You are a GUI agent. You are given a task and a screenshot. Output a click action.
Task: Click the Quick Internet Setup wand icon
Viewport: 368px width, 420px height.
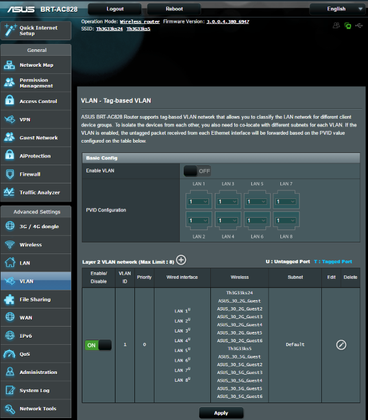(10, 30)
